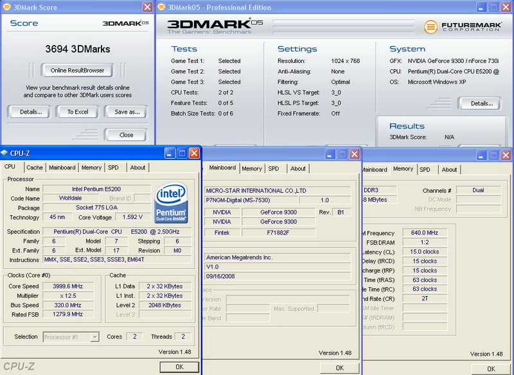Click the CPU-Z title bar diamond icon

click(4, 153)
